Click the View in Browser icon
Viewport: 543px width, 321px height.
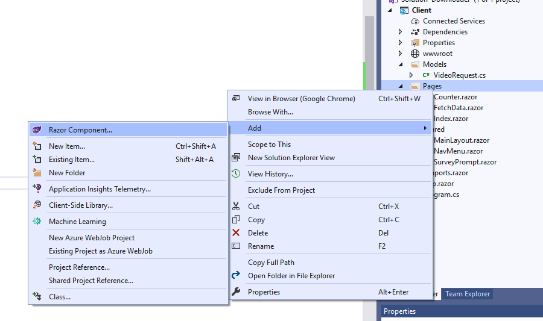tap(236, 99)
